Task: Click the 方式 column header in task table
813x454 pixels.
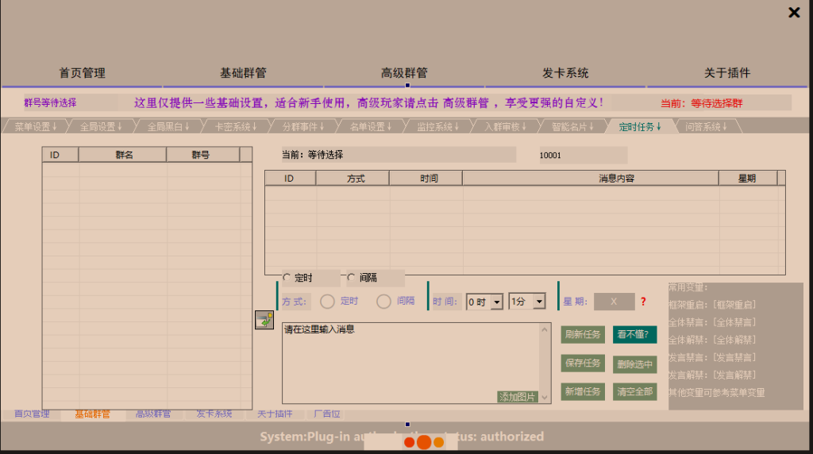Action: [x=353, y=179]
